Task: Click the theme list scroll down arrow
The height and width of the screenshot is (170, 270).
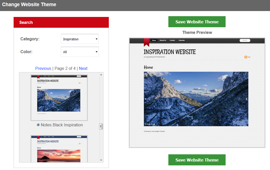Action: point(101,160)
